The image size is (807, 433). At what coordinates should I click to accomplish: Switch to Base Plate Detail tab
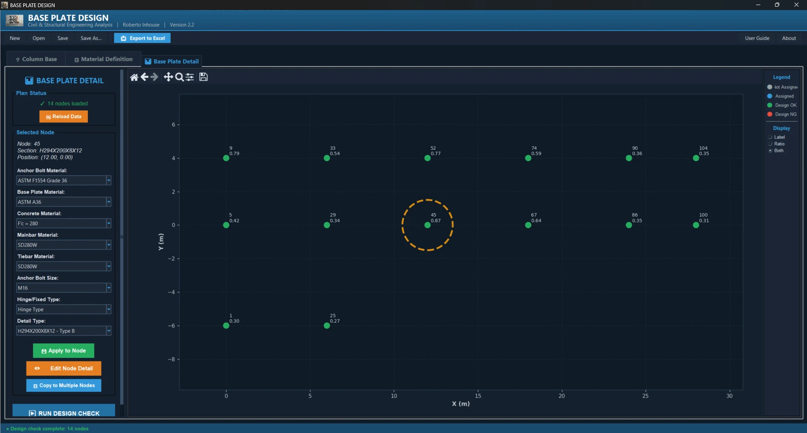click(x=171, y=61)
